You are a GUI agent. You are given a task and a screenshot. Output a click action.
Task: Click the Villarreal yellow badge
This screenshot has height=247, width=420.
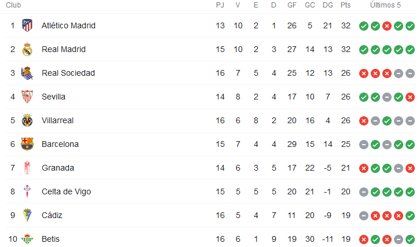coord(27,120)
